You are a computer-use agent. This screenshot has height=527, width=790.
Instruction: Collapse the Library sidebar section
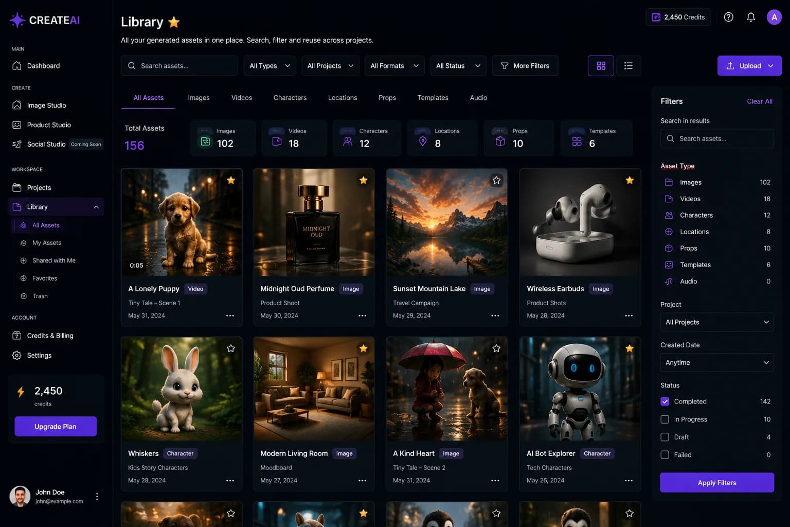(x=96, y=207)
